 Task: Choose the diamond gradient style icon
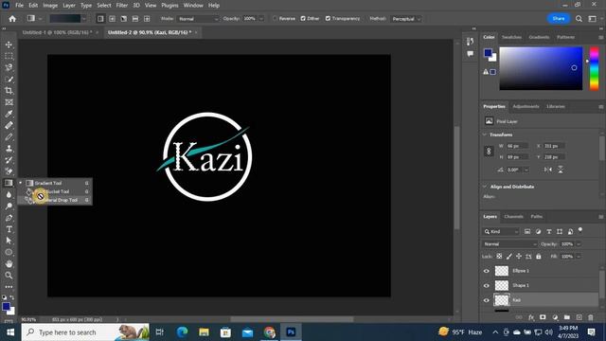(147, 19)
